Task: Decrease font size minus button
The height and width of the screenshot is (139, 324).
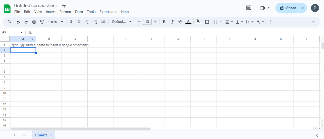Action: point(139,22)
